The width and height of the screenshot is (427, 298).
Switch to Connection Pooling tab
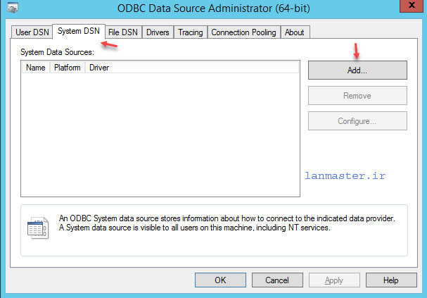coord(243,32)
